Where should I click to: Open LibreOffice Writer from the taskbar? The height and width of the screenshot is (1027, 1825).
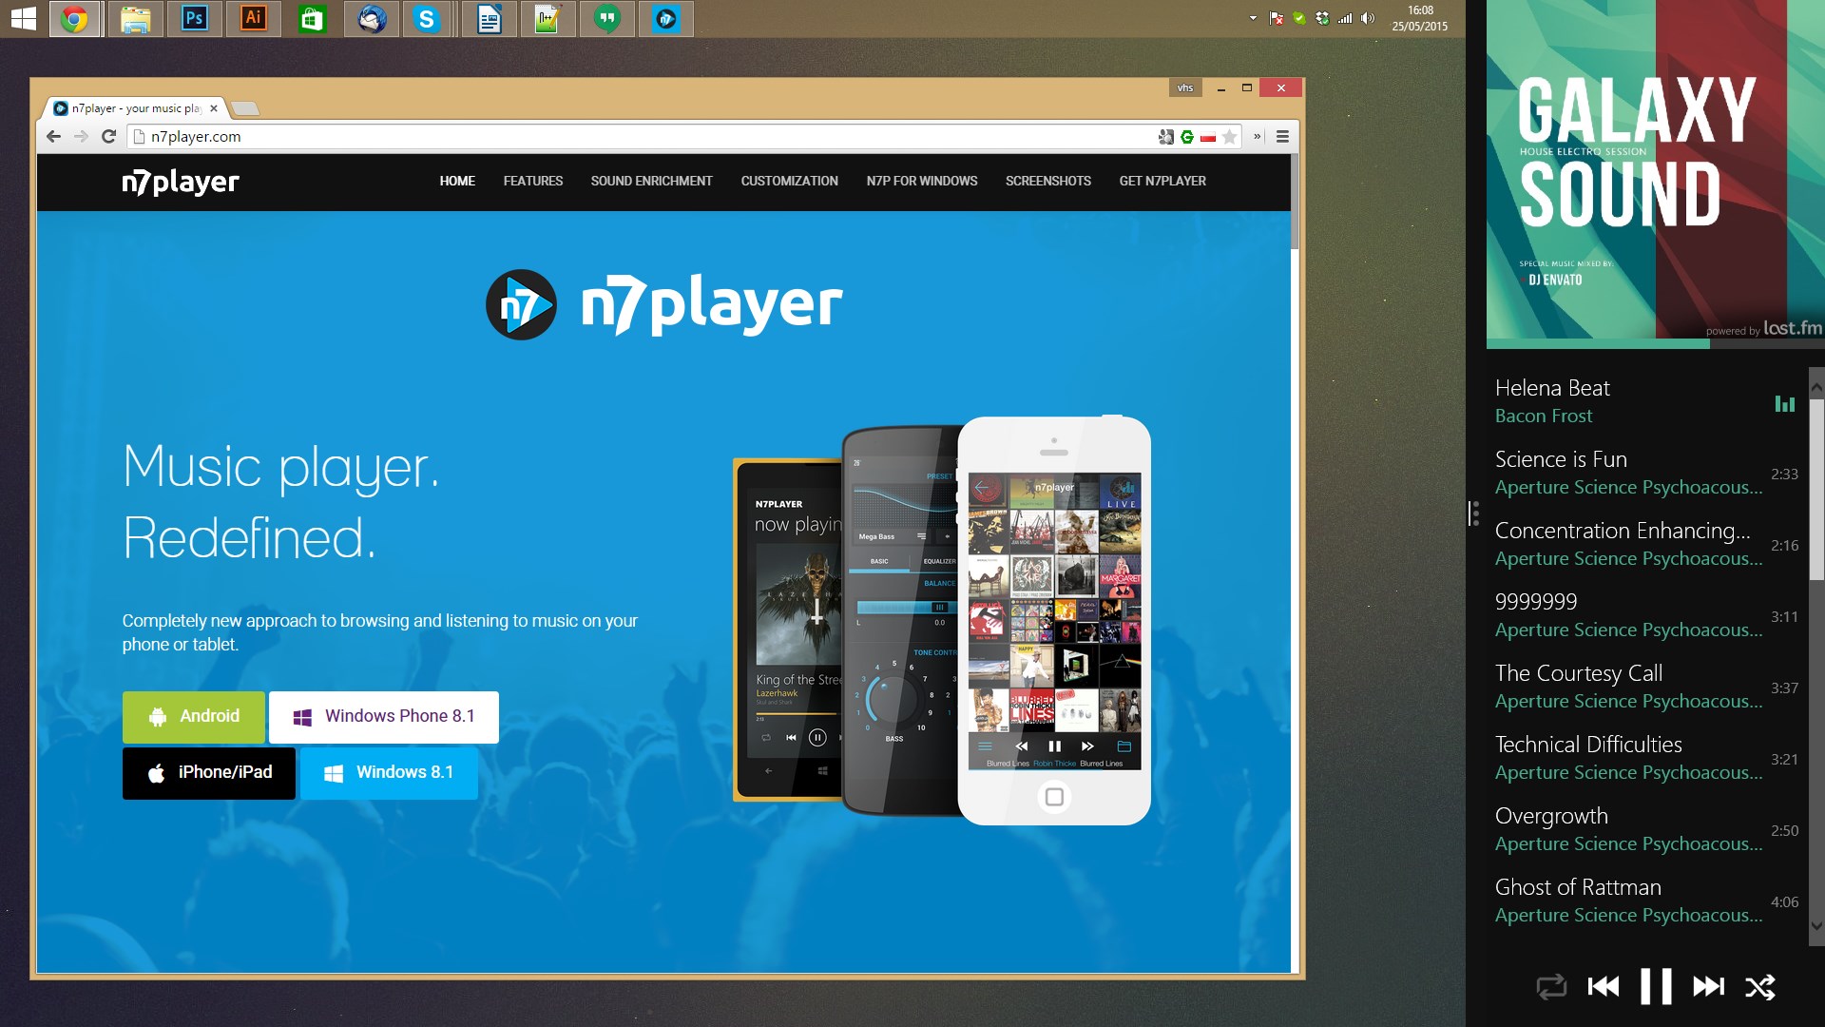pos(489,19)
